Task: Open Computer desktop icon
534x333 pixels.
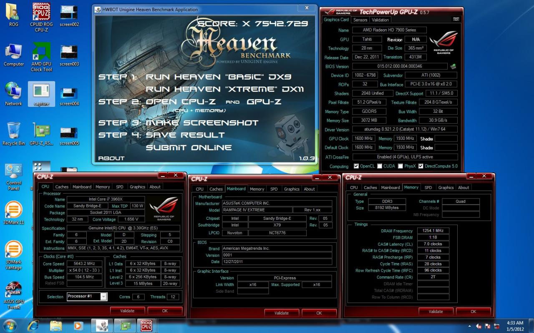Action: pyautogui.click(x=14, y=55)
